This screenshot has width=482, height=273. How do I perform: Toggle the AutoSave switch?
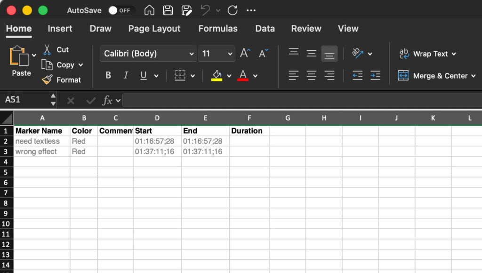pos(121,10)
